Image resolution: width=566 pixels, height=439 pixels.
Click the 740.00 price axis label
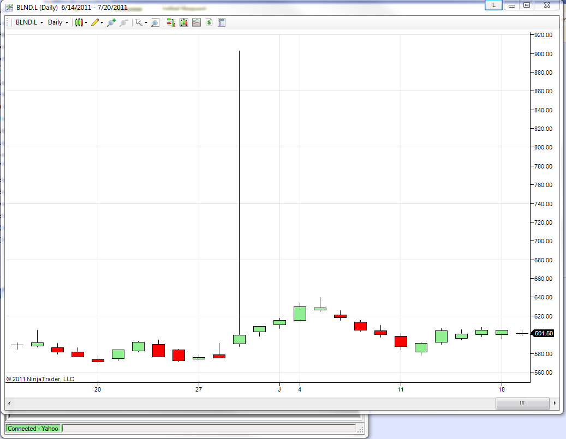point(543,204)
